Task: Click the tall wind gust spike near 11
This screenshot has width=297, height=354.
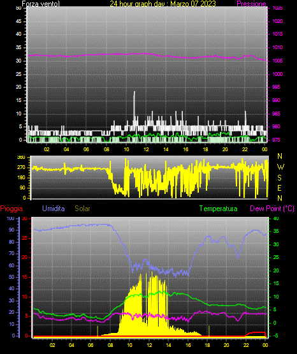Action: tap(134, 106)
